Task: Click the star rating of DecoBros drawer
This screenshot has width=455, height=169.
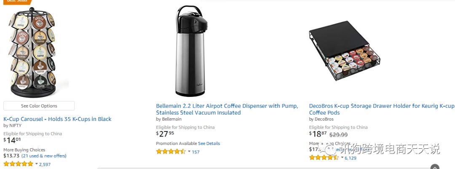Action: coord(324,158)
